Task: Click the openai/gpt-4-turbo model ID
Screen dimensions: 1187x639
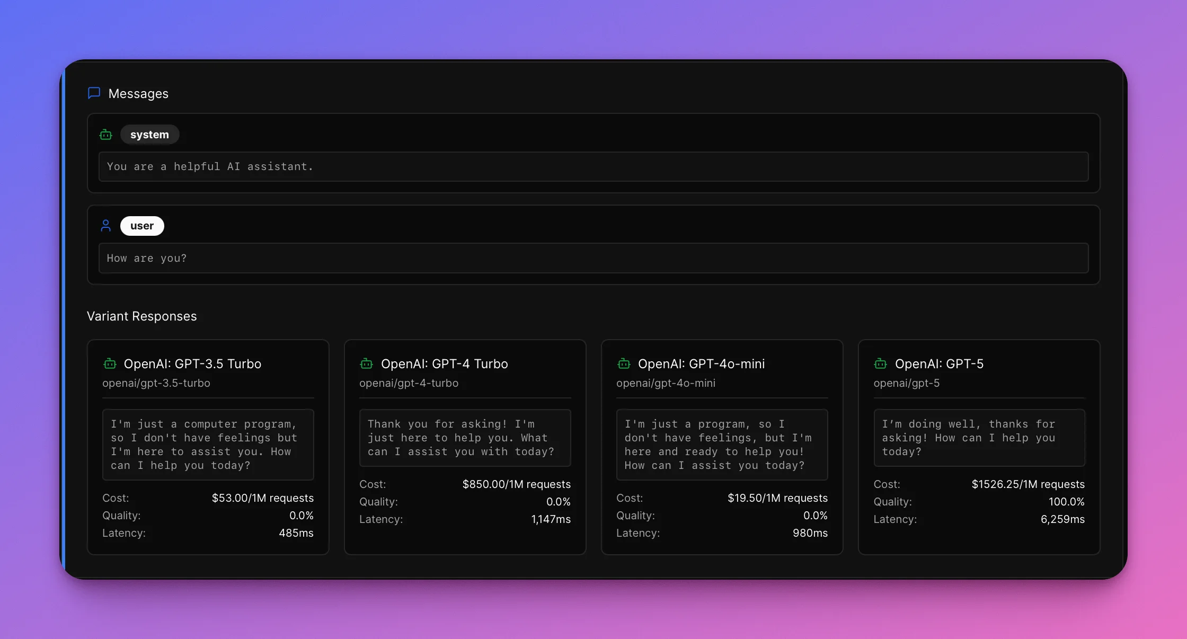Action: pos(409,383)
